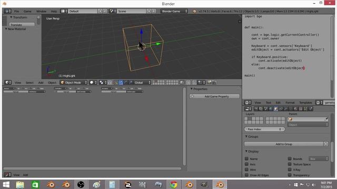The height and width of the screenshot is (189, 337).
Task: Select the rotate manipulator icon
Action: tap(126, 82)
